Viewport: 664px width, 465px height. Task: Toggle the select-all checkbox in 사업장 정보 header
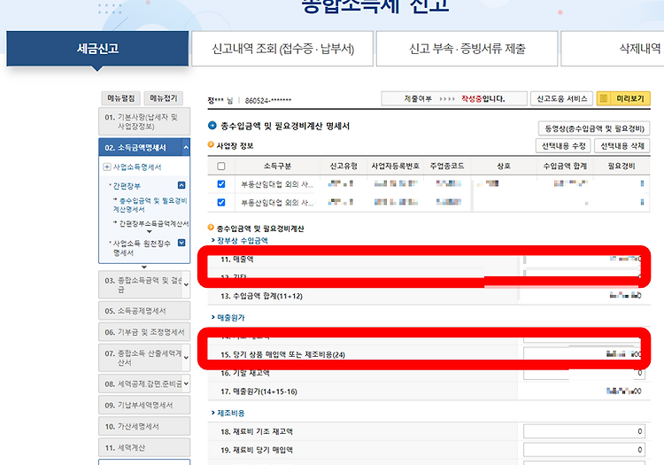(221, 166)
